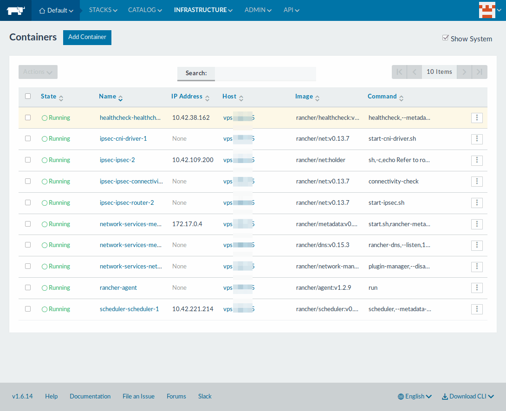Click into the Search input field
This screenshot has width=506, height=411.
point(265,73)
